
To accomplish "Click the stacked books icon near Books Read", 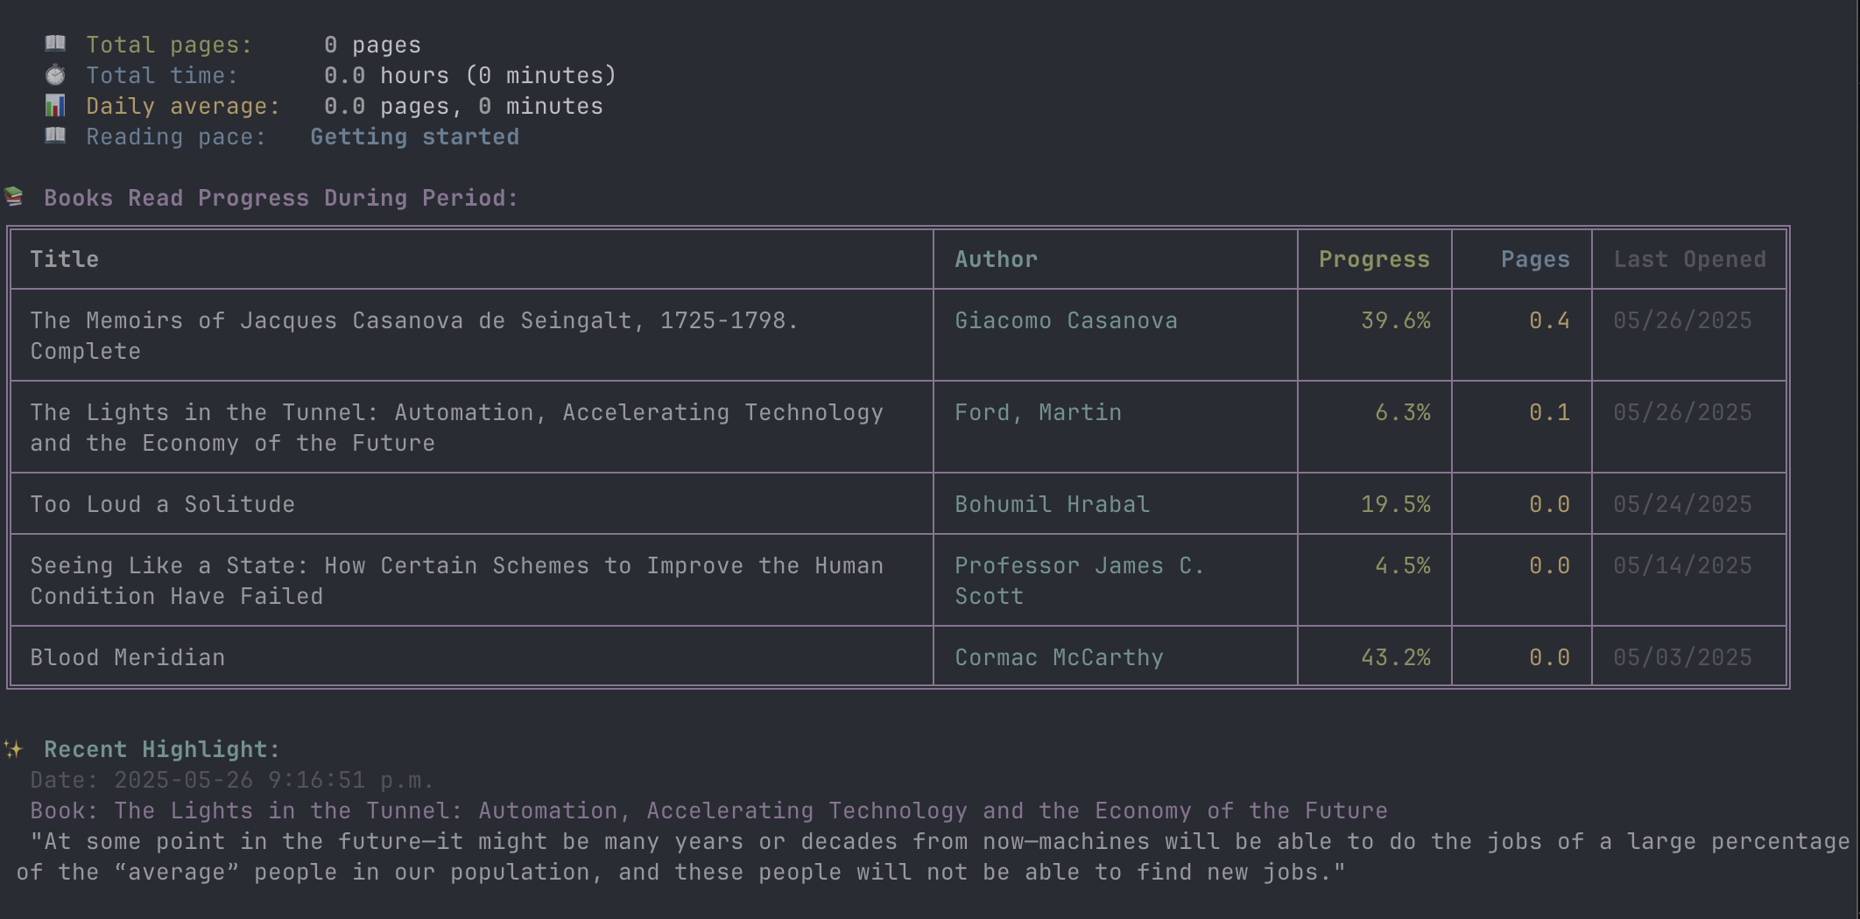I will coord(14,197).
